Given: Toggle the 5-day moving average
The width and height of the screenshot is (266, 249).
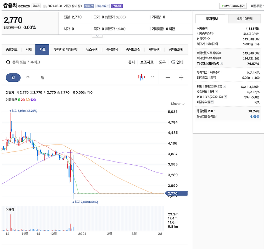Looking at the screenshot, I should tap(19, 100).
